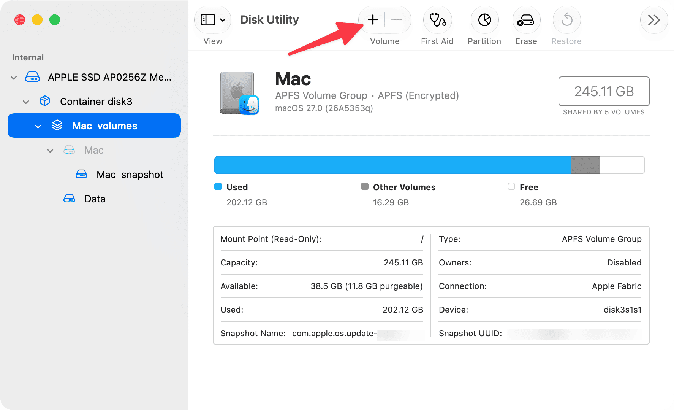Collapse the Container disk3 row
The width and height of the screenshot is (674, 410).
26,102
